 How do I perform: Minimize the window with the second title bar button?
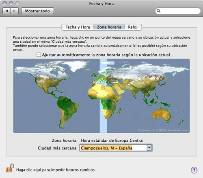[11, 3]
